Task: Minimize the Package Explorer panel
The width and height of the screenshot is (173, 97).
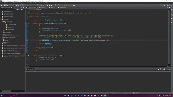Action: (22, 8)
